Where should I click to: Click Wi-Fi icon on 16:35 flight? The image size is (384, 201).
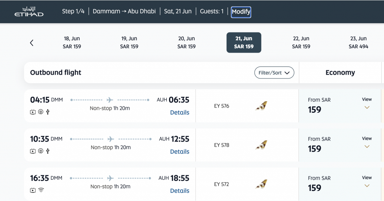(x=41, y=190)
